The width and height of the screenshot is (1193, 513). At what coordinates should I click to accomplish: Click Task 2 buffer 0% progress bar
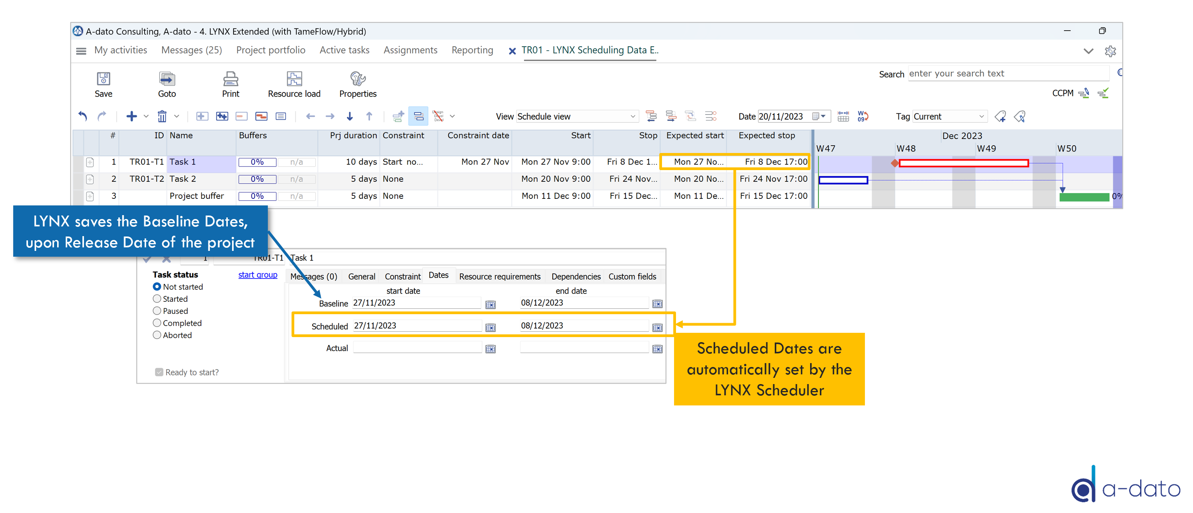click(x=257, y=179)
